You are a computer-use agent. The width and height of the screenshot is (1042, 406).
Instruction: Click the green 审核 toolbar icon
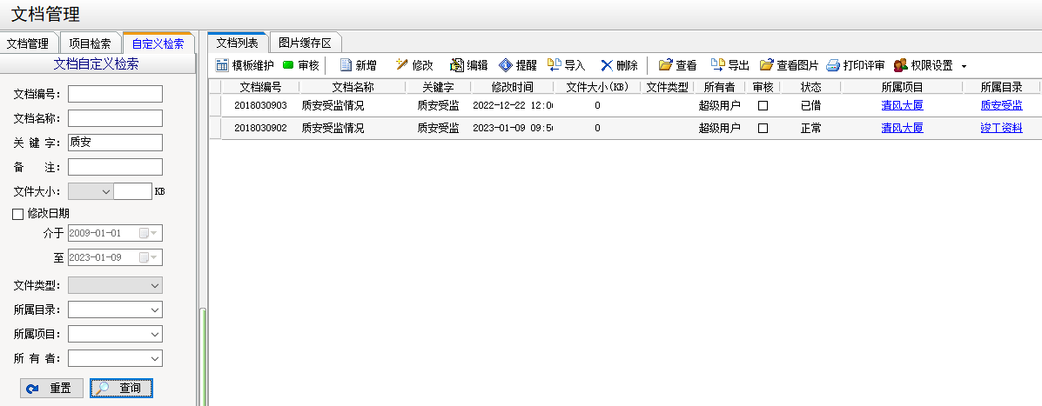point(288,65)
